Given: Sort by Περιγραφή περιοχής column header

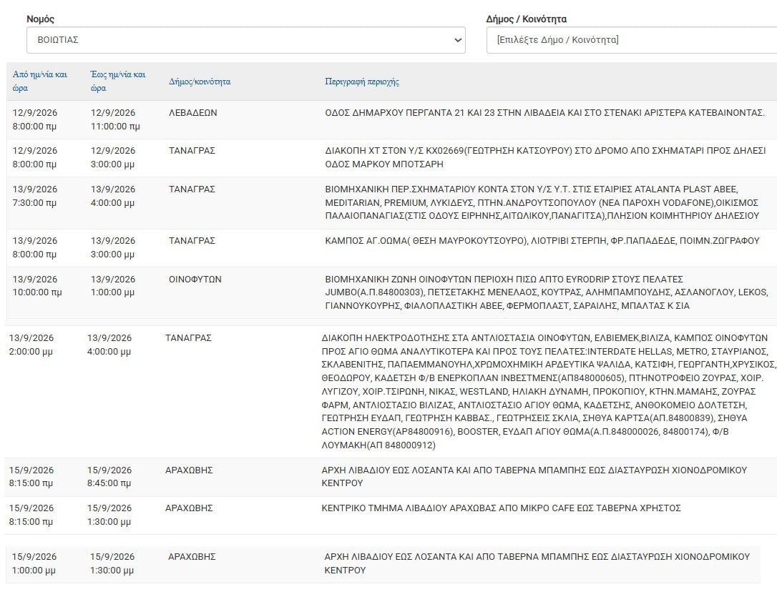Looking at the screenshot, I should 362,82.
